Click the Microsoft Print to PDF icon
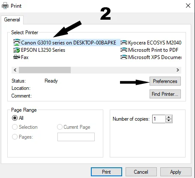195x178 pixels. tap(124, 50)
